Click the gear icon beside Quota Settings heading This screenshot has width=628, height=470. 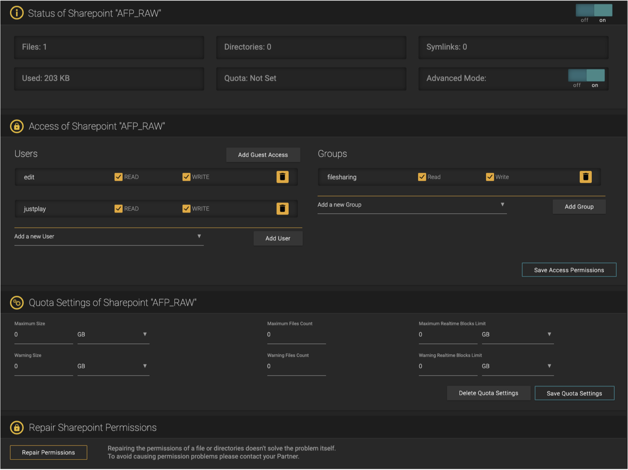click(x=16, y=302)
